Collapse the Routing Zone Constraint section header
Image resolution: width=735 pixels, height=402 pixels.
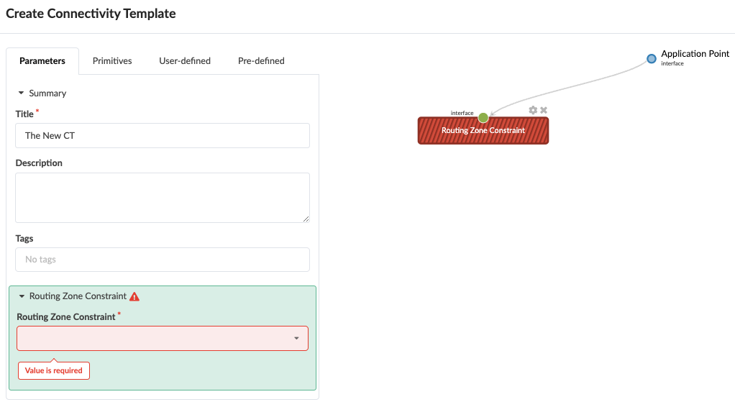pyautogui.click(x=22, y=296)
